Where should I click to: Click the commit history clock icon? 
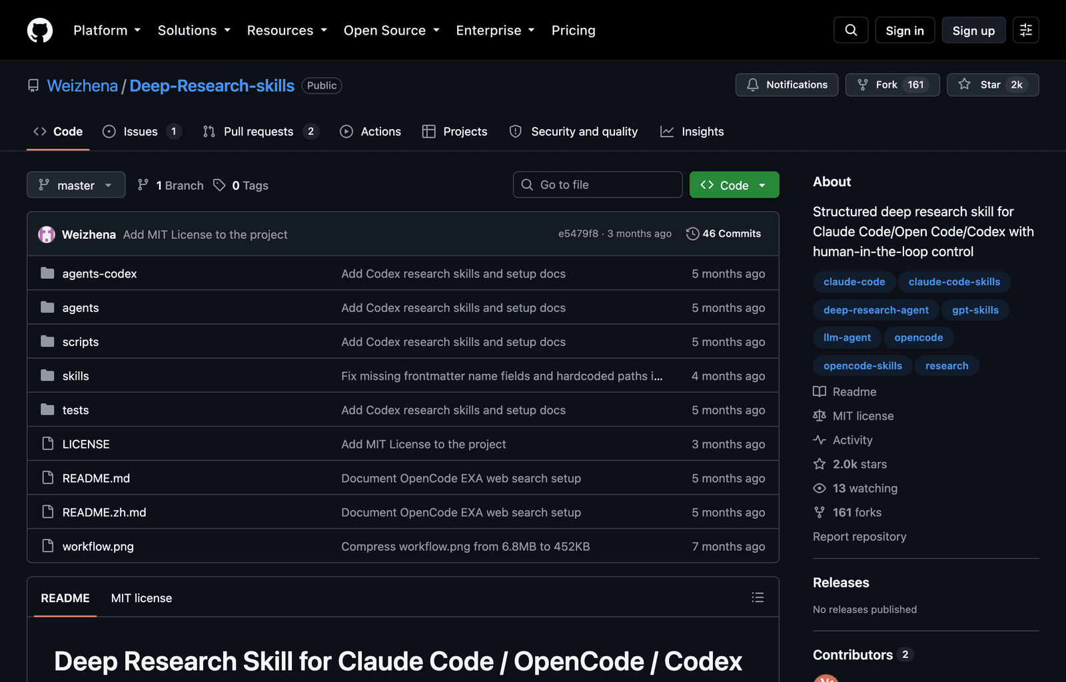[692, 234]
